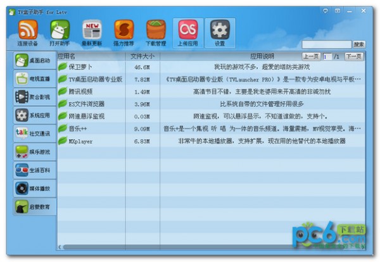Select the 强力推荐 orange icon
Viewport: 380px width, 262px height.
[x=124, y=30]
